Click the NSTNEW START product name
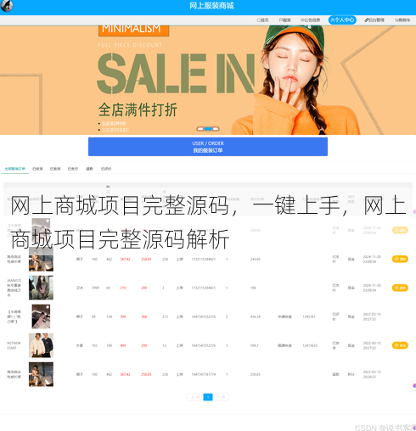The width and height of the screenshot is (416, 431). [14, 345]
